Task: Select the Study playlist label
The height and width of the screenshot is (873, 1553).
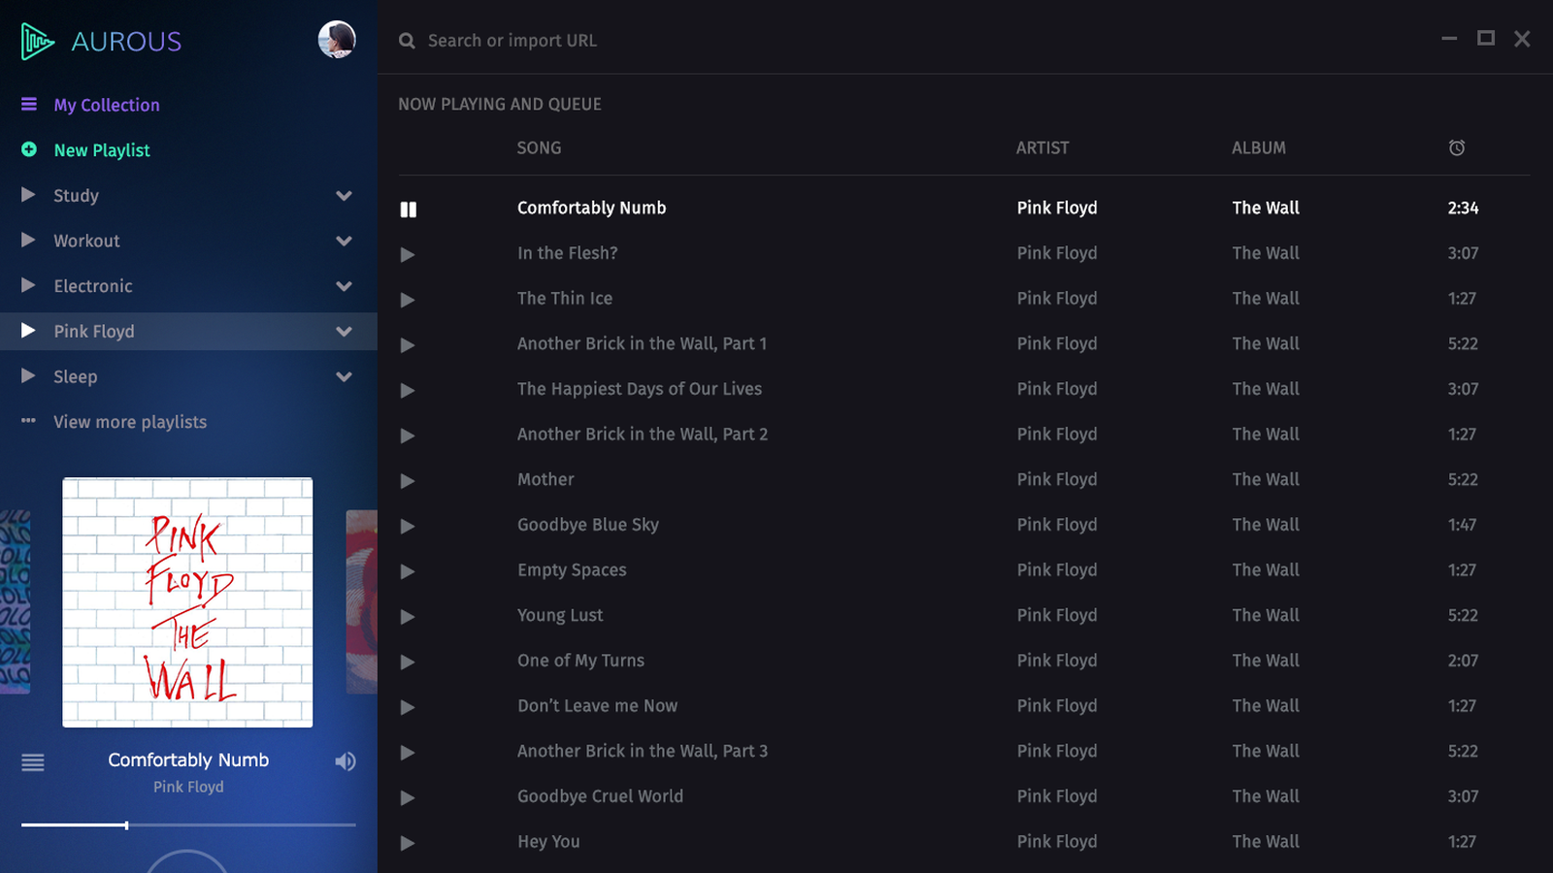Action: click(x=76, y=196)
